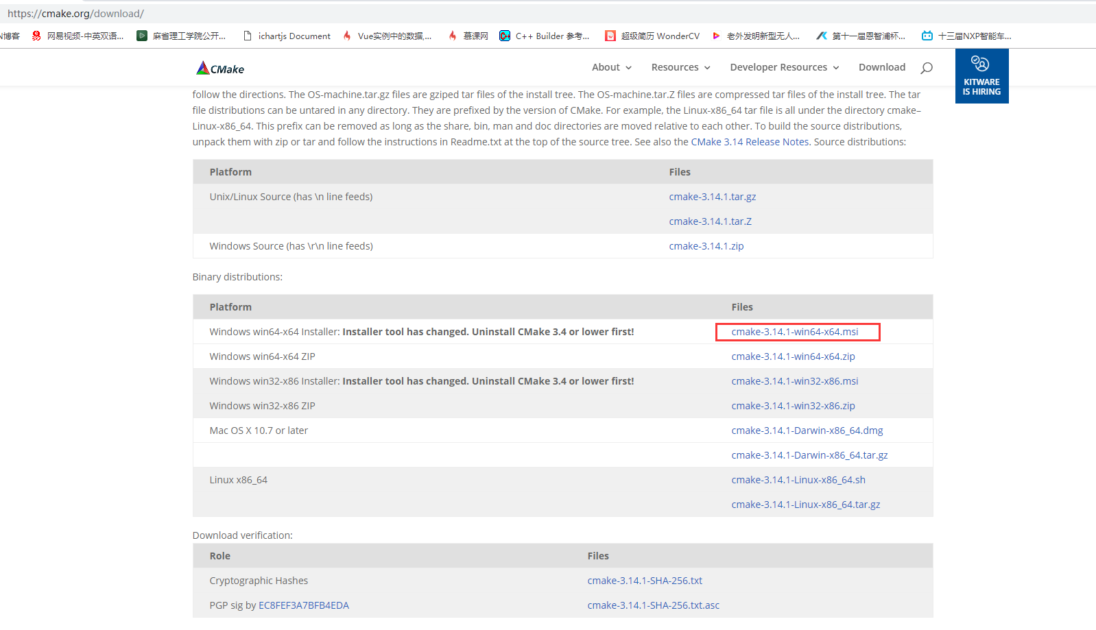Download cmake-3.14.1.tar.gz
This screenshot has width=1096, height=630.
coord(713,197)
